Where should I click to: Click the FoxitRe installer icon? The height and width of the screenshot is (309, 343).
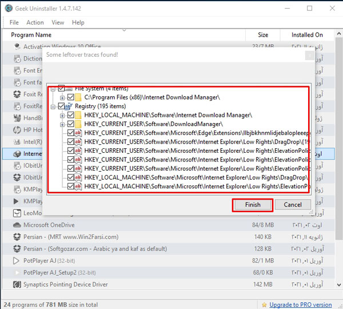pos(17,106)
